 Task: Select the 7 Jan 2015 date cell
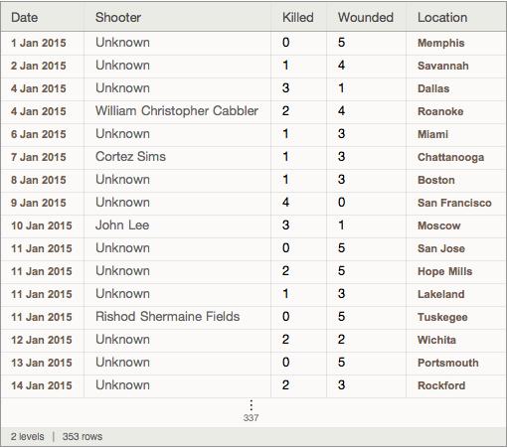point(39,157)
